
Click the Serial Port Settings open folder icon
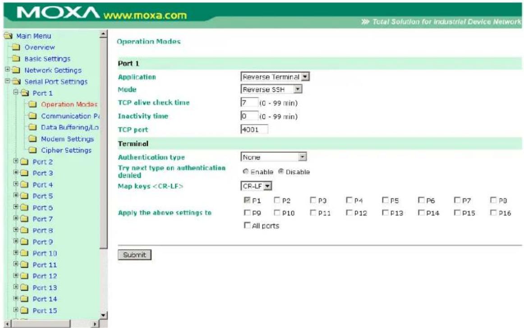click(x=16, y=82)
